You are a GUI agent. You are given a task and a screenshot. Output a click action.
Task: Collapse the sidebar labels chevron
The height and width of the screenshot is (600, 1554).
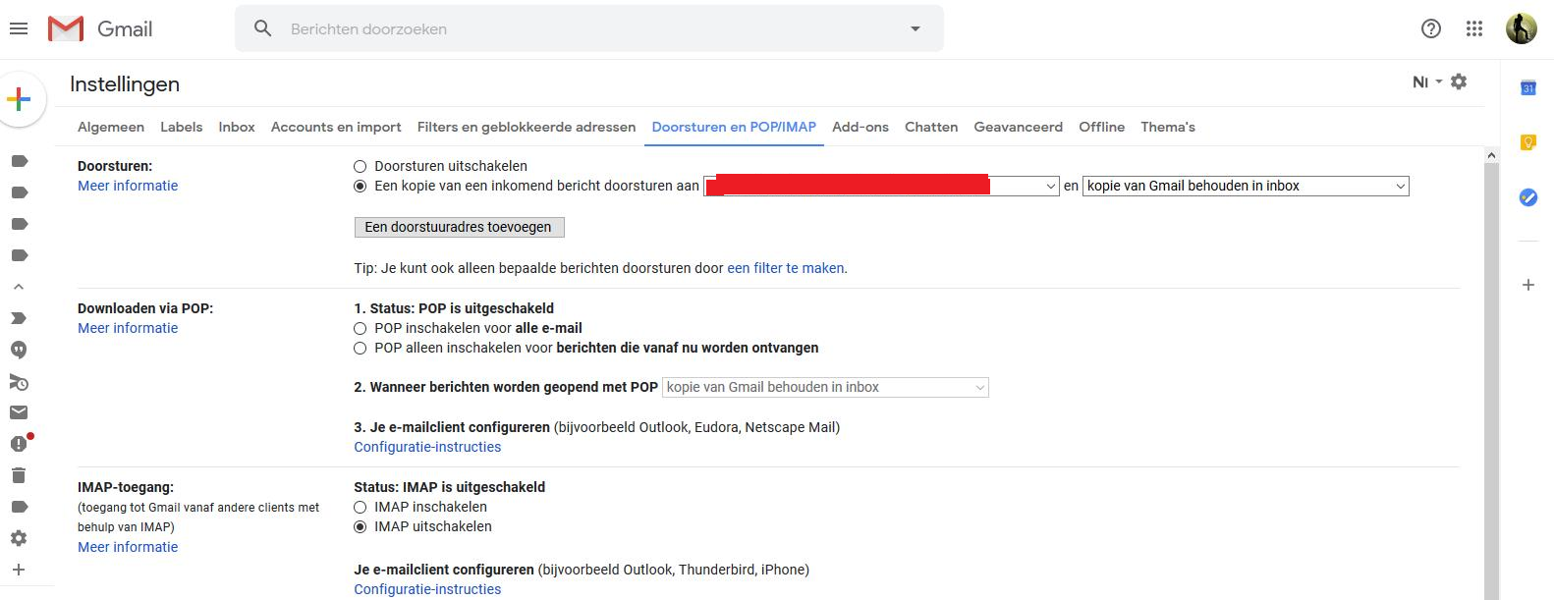pos(19,287)
